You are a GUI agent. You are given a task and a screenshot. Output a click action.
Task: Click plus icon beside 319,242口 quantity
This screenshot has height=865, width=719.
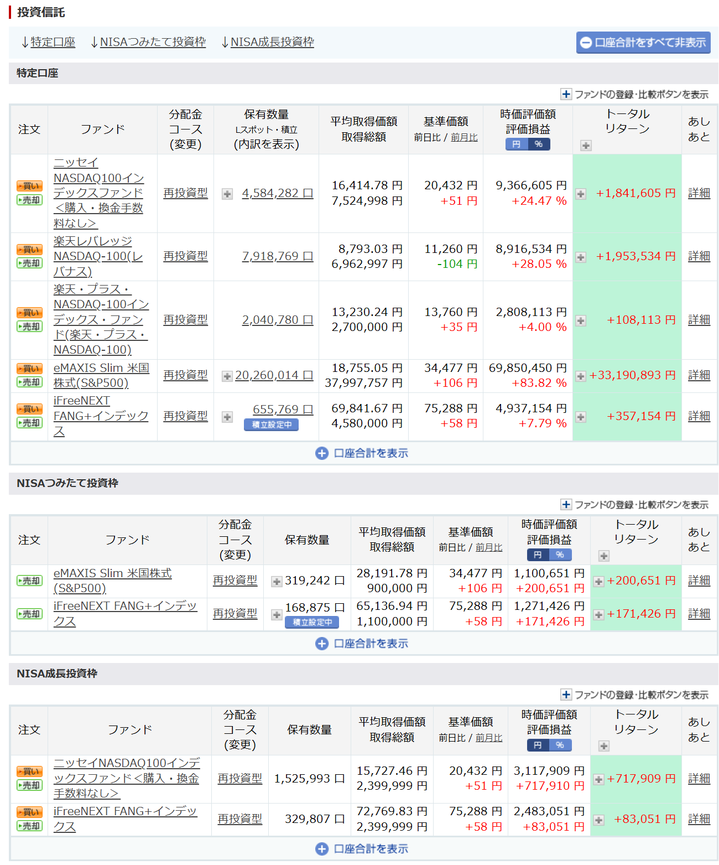tap(277, 582)
